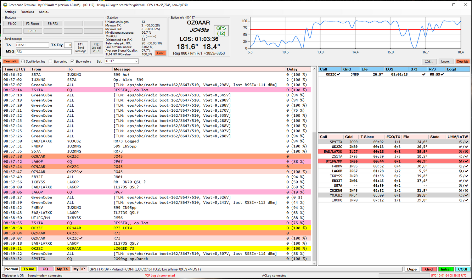This screenshot has height=279, width=472.
Task: Toggle the Show callers checkbox
Action: point(72,61)
